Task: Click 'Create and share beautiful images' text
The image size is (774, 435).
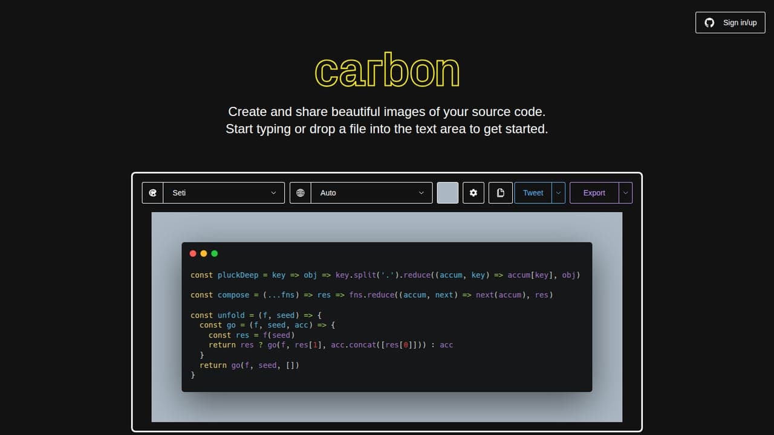Action: coord(387,112)
